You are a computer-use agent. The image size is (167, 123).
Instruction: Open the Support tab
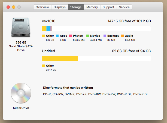tap(108, 7)
